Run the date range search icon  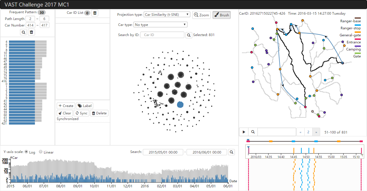coord(231,152)
